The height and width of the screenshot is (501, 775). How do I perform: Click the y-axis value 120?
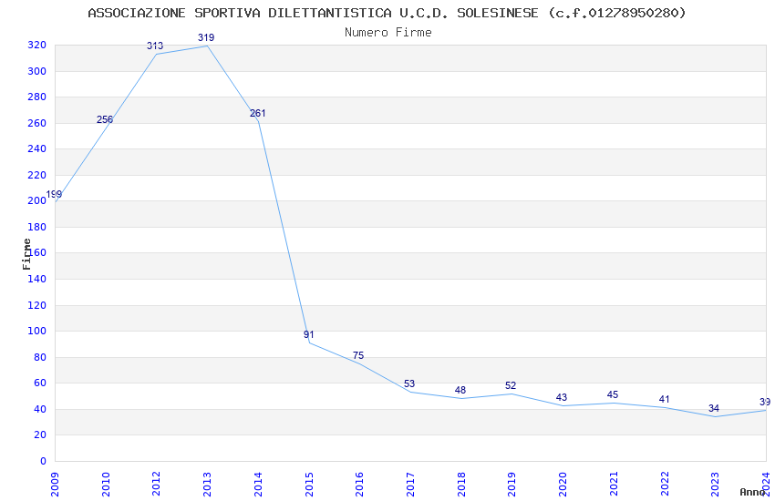pyautogui.click(x=37, y=305)
